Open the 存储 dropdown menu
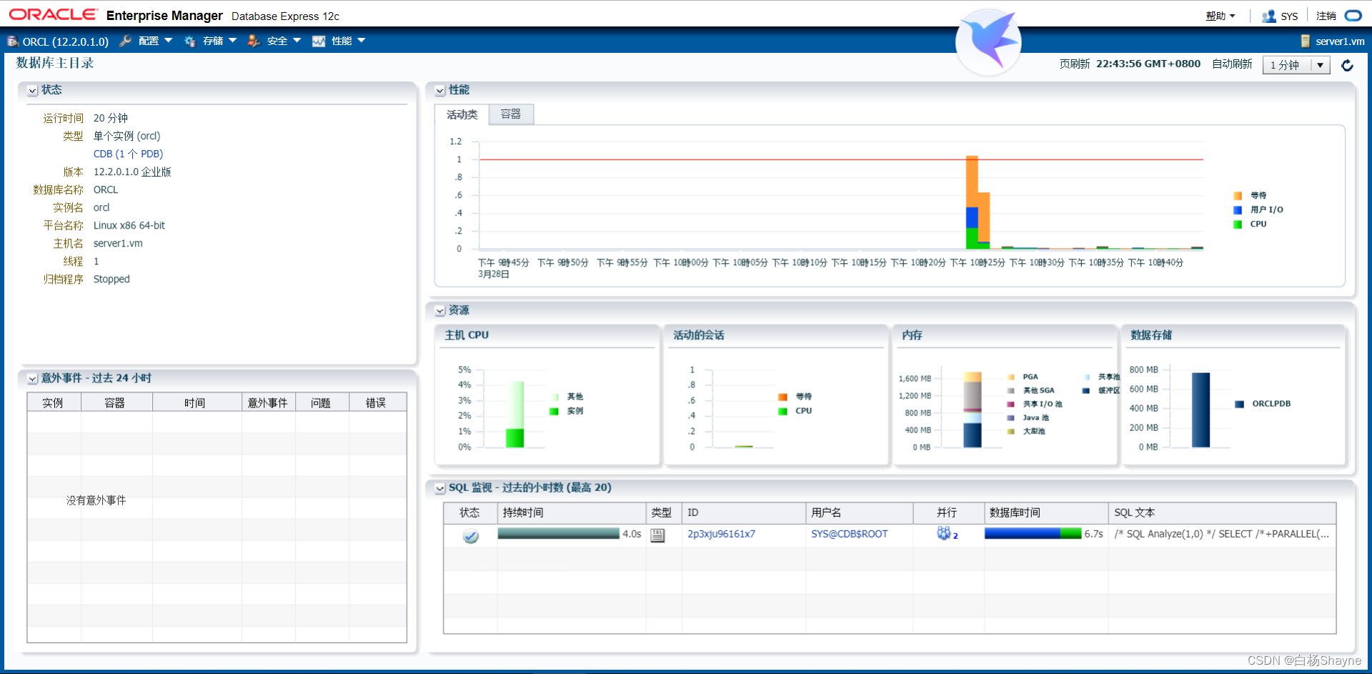 coord(219,41)
